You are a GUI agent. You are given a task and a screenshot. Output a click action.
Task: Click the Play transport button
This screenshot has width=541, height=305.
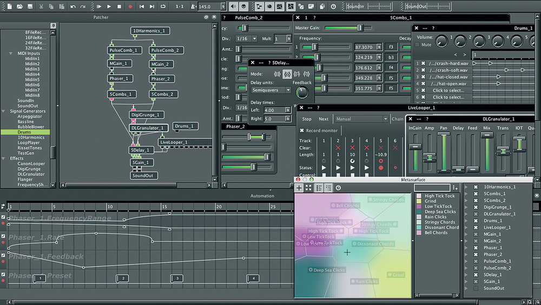pyautogui.click(x=109, y=6)
